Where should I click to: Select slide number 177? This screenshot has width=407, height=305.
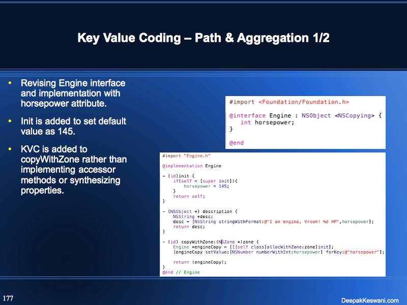[x=8, y=298]
